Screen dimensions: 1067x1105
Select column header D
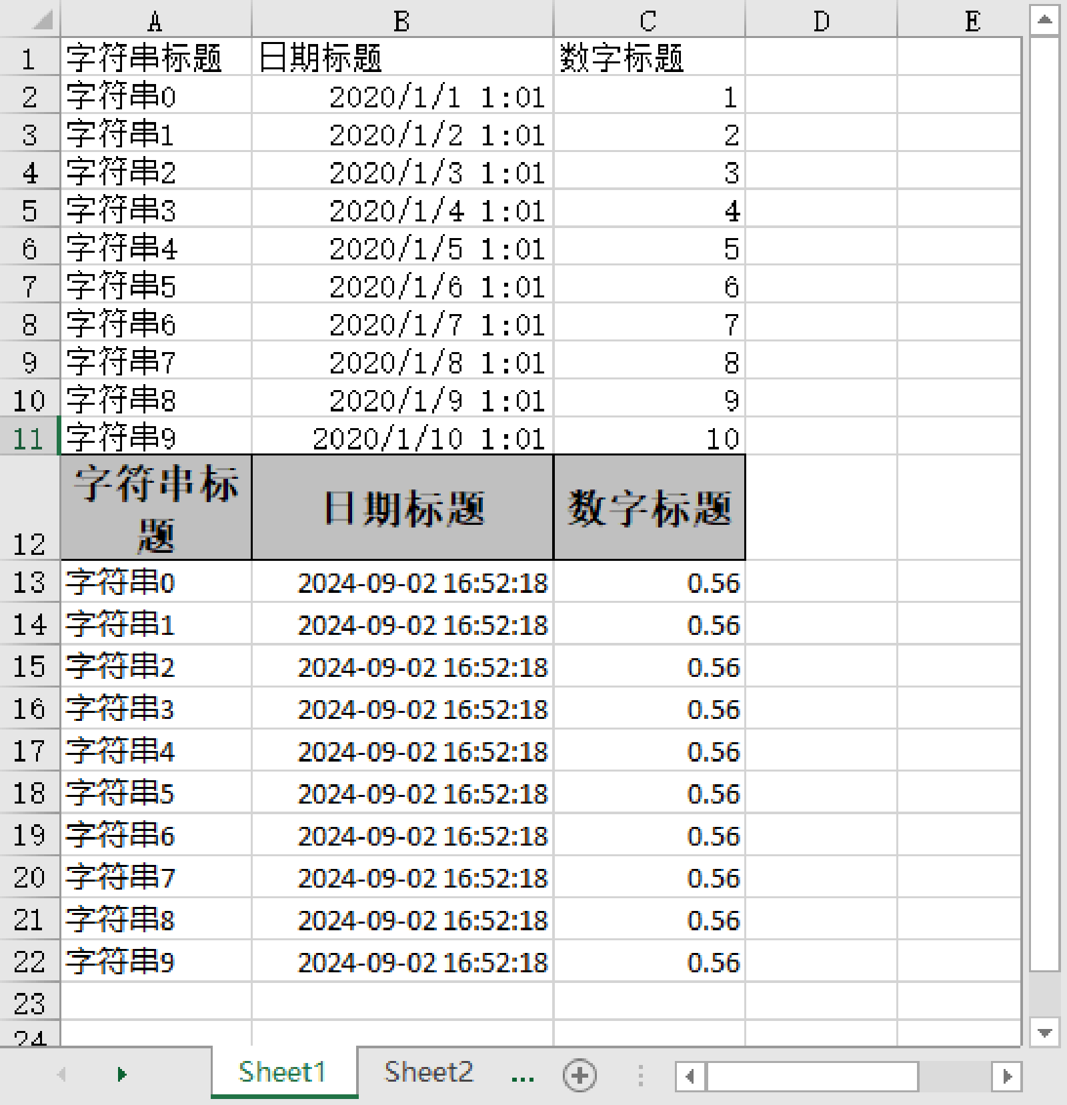(822, 21)
